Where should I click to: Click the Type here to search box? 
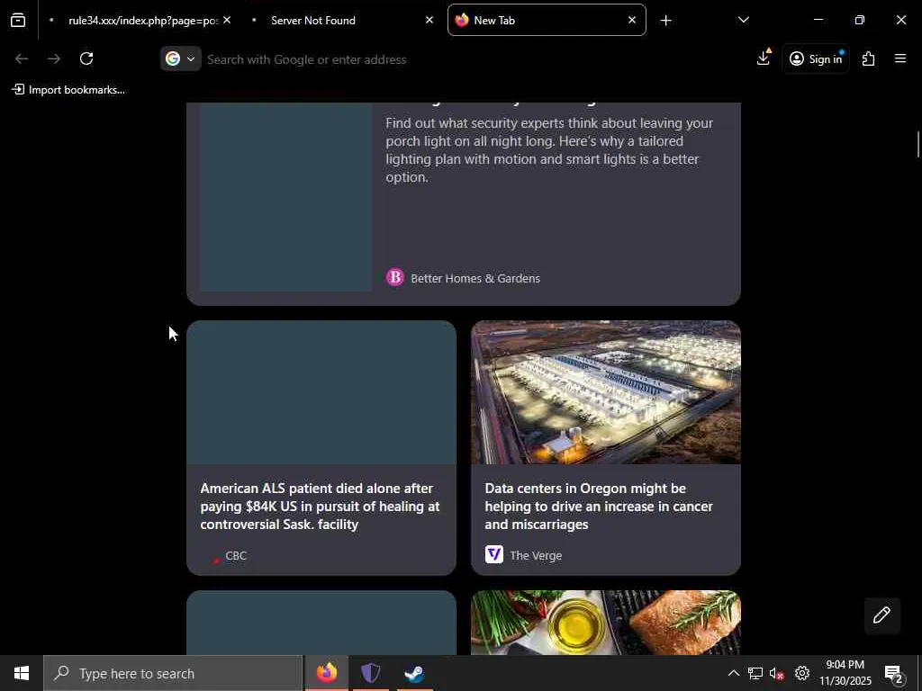coord(173,673)
